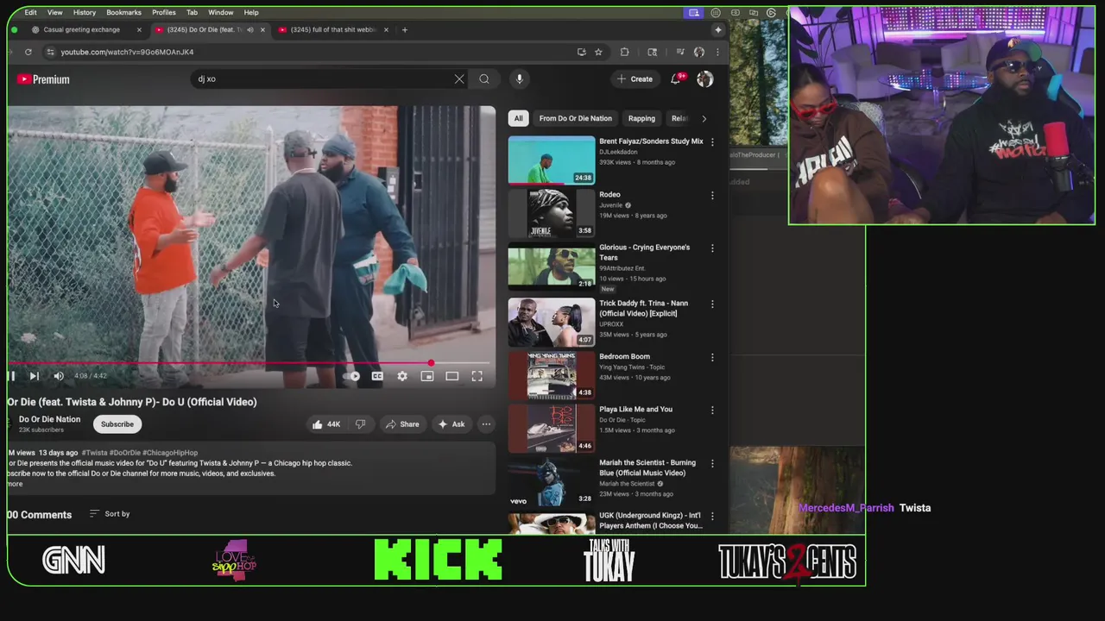Click the red progress bar scrubber handle
1105x621 pixels.
(x=430, y=363)
